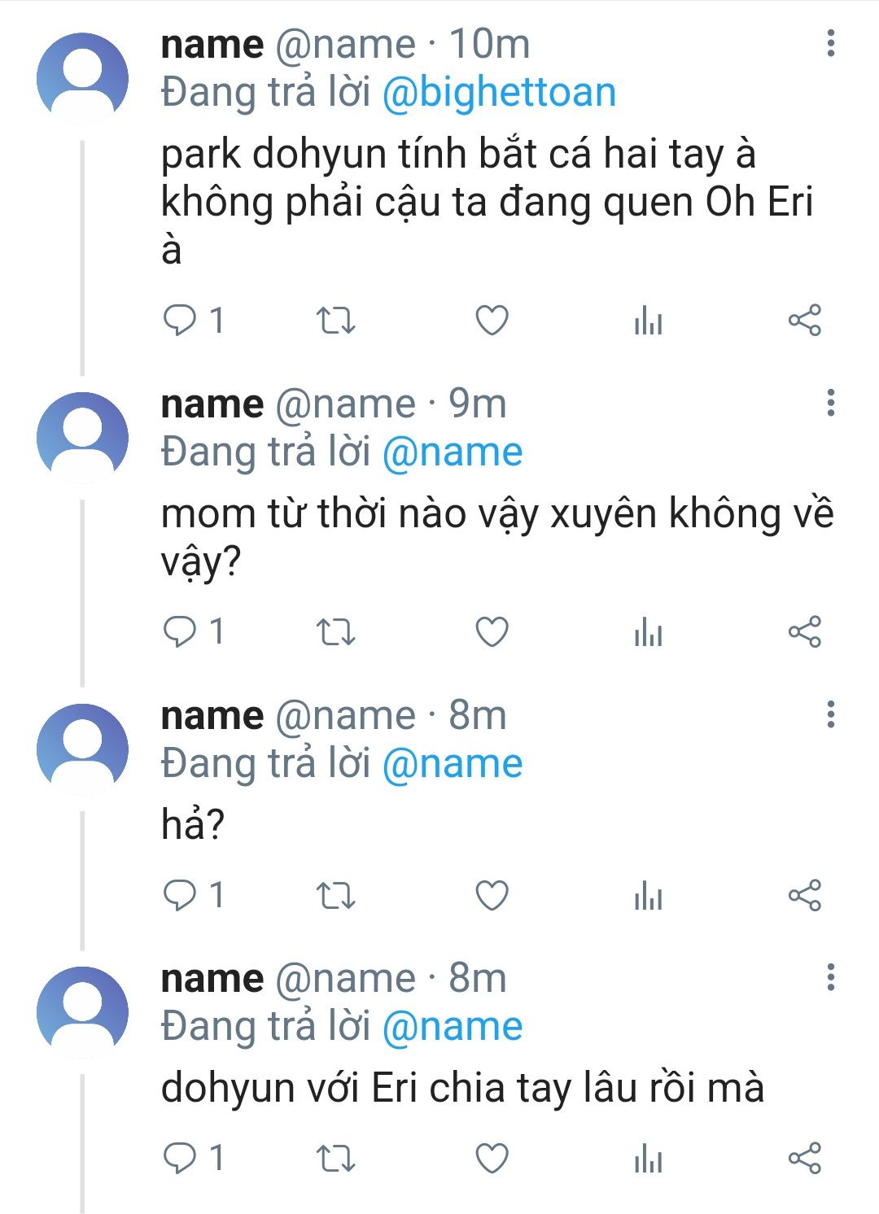Click @name reply link in the 'hả?' tweet
879x1214 pixels.
tap(452, 763)
